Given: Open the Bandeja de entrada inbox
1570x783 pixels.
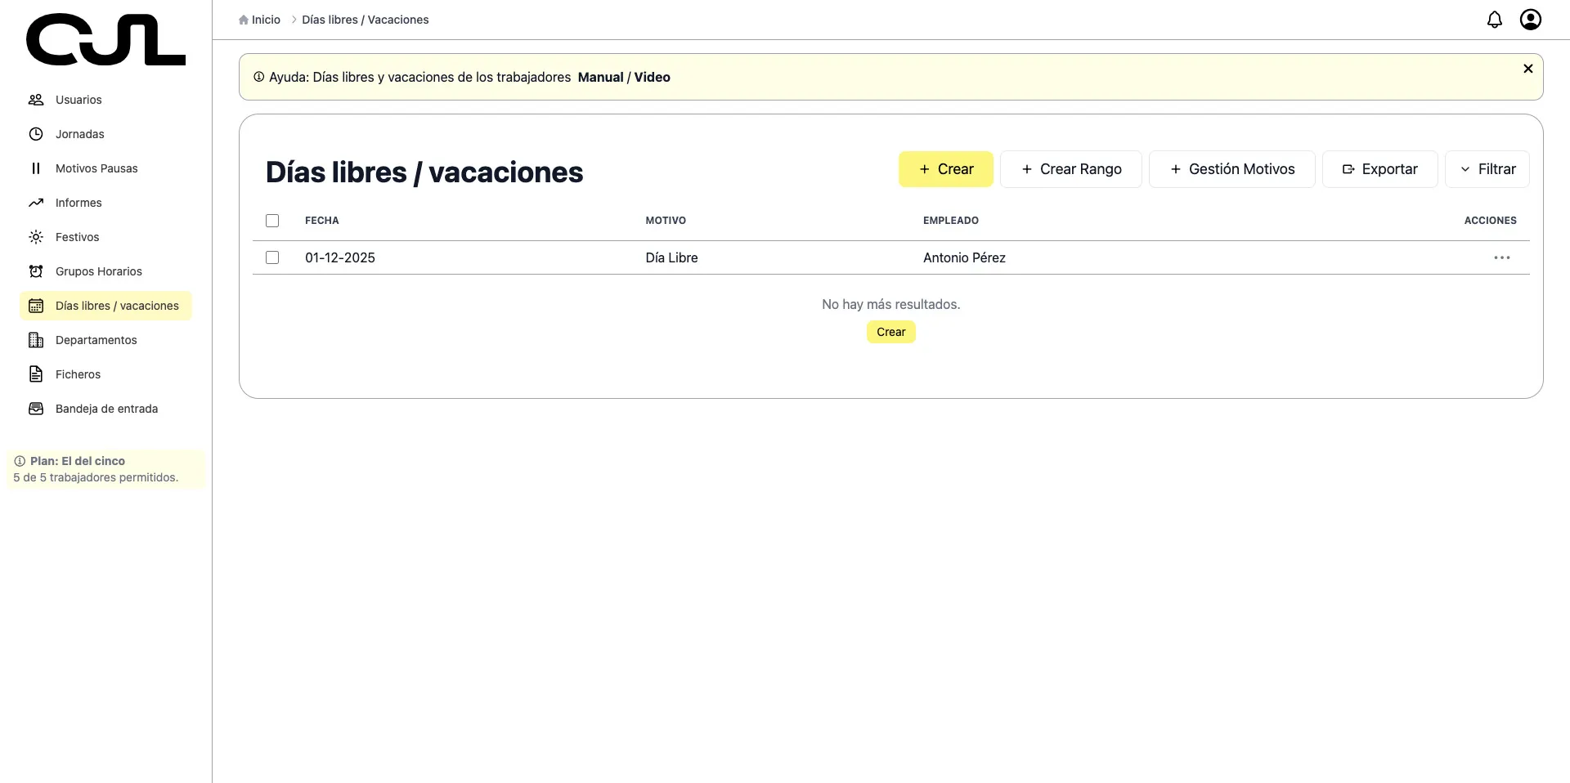Looking at the screenshot, I should (x=106, y=409).
